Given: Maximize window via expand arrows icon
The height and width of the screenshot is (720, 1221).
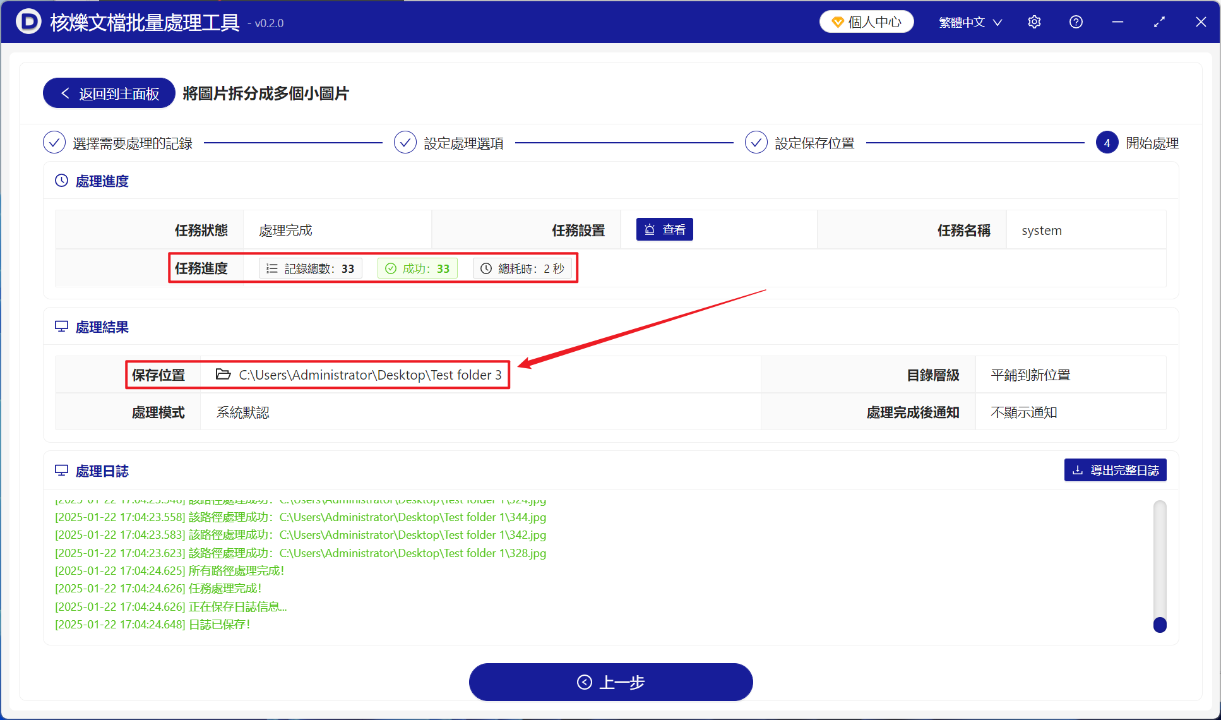Looking at the screenshot, I should pyautogui.click(x=1159, y=22).
